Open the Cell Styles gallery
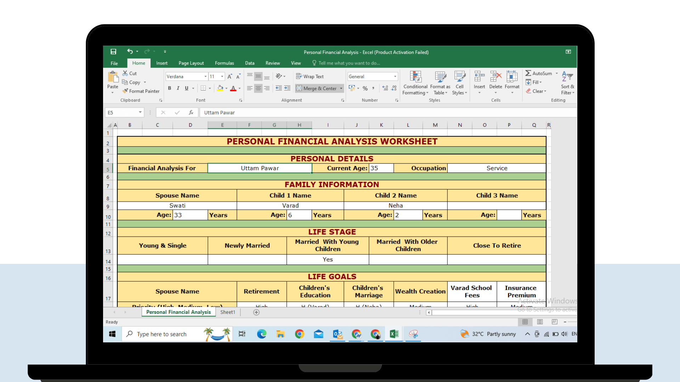 coord(460,83)
